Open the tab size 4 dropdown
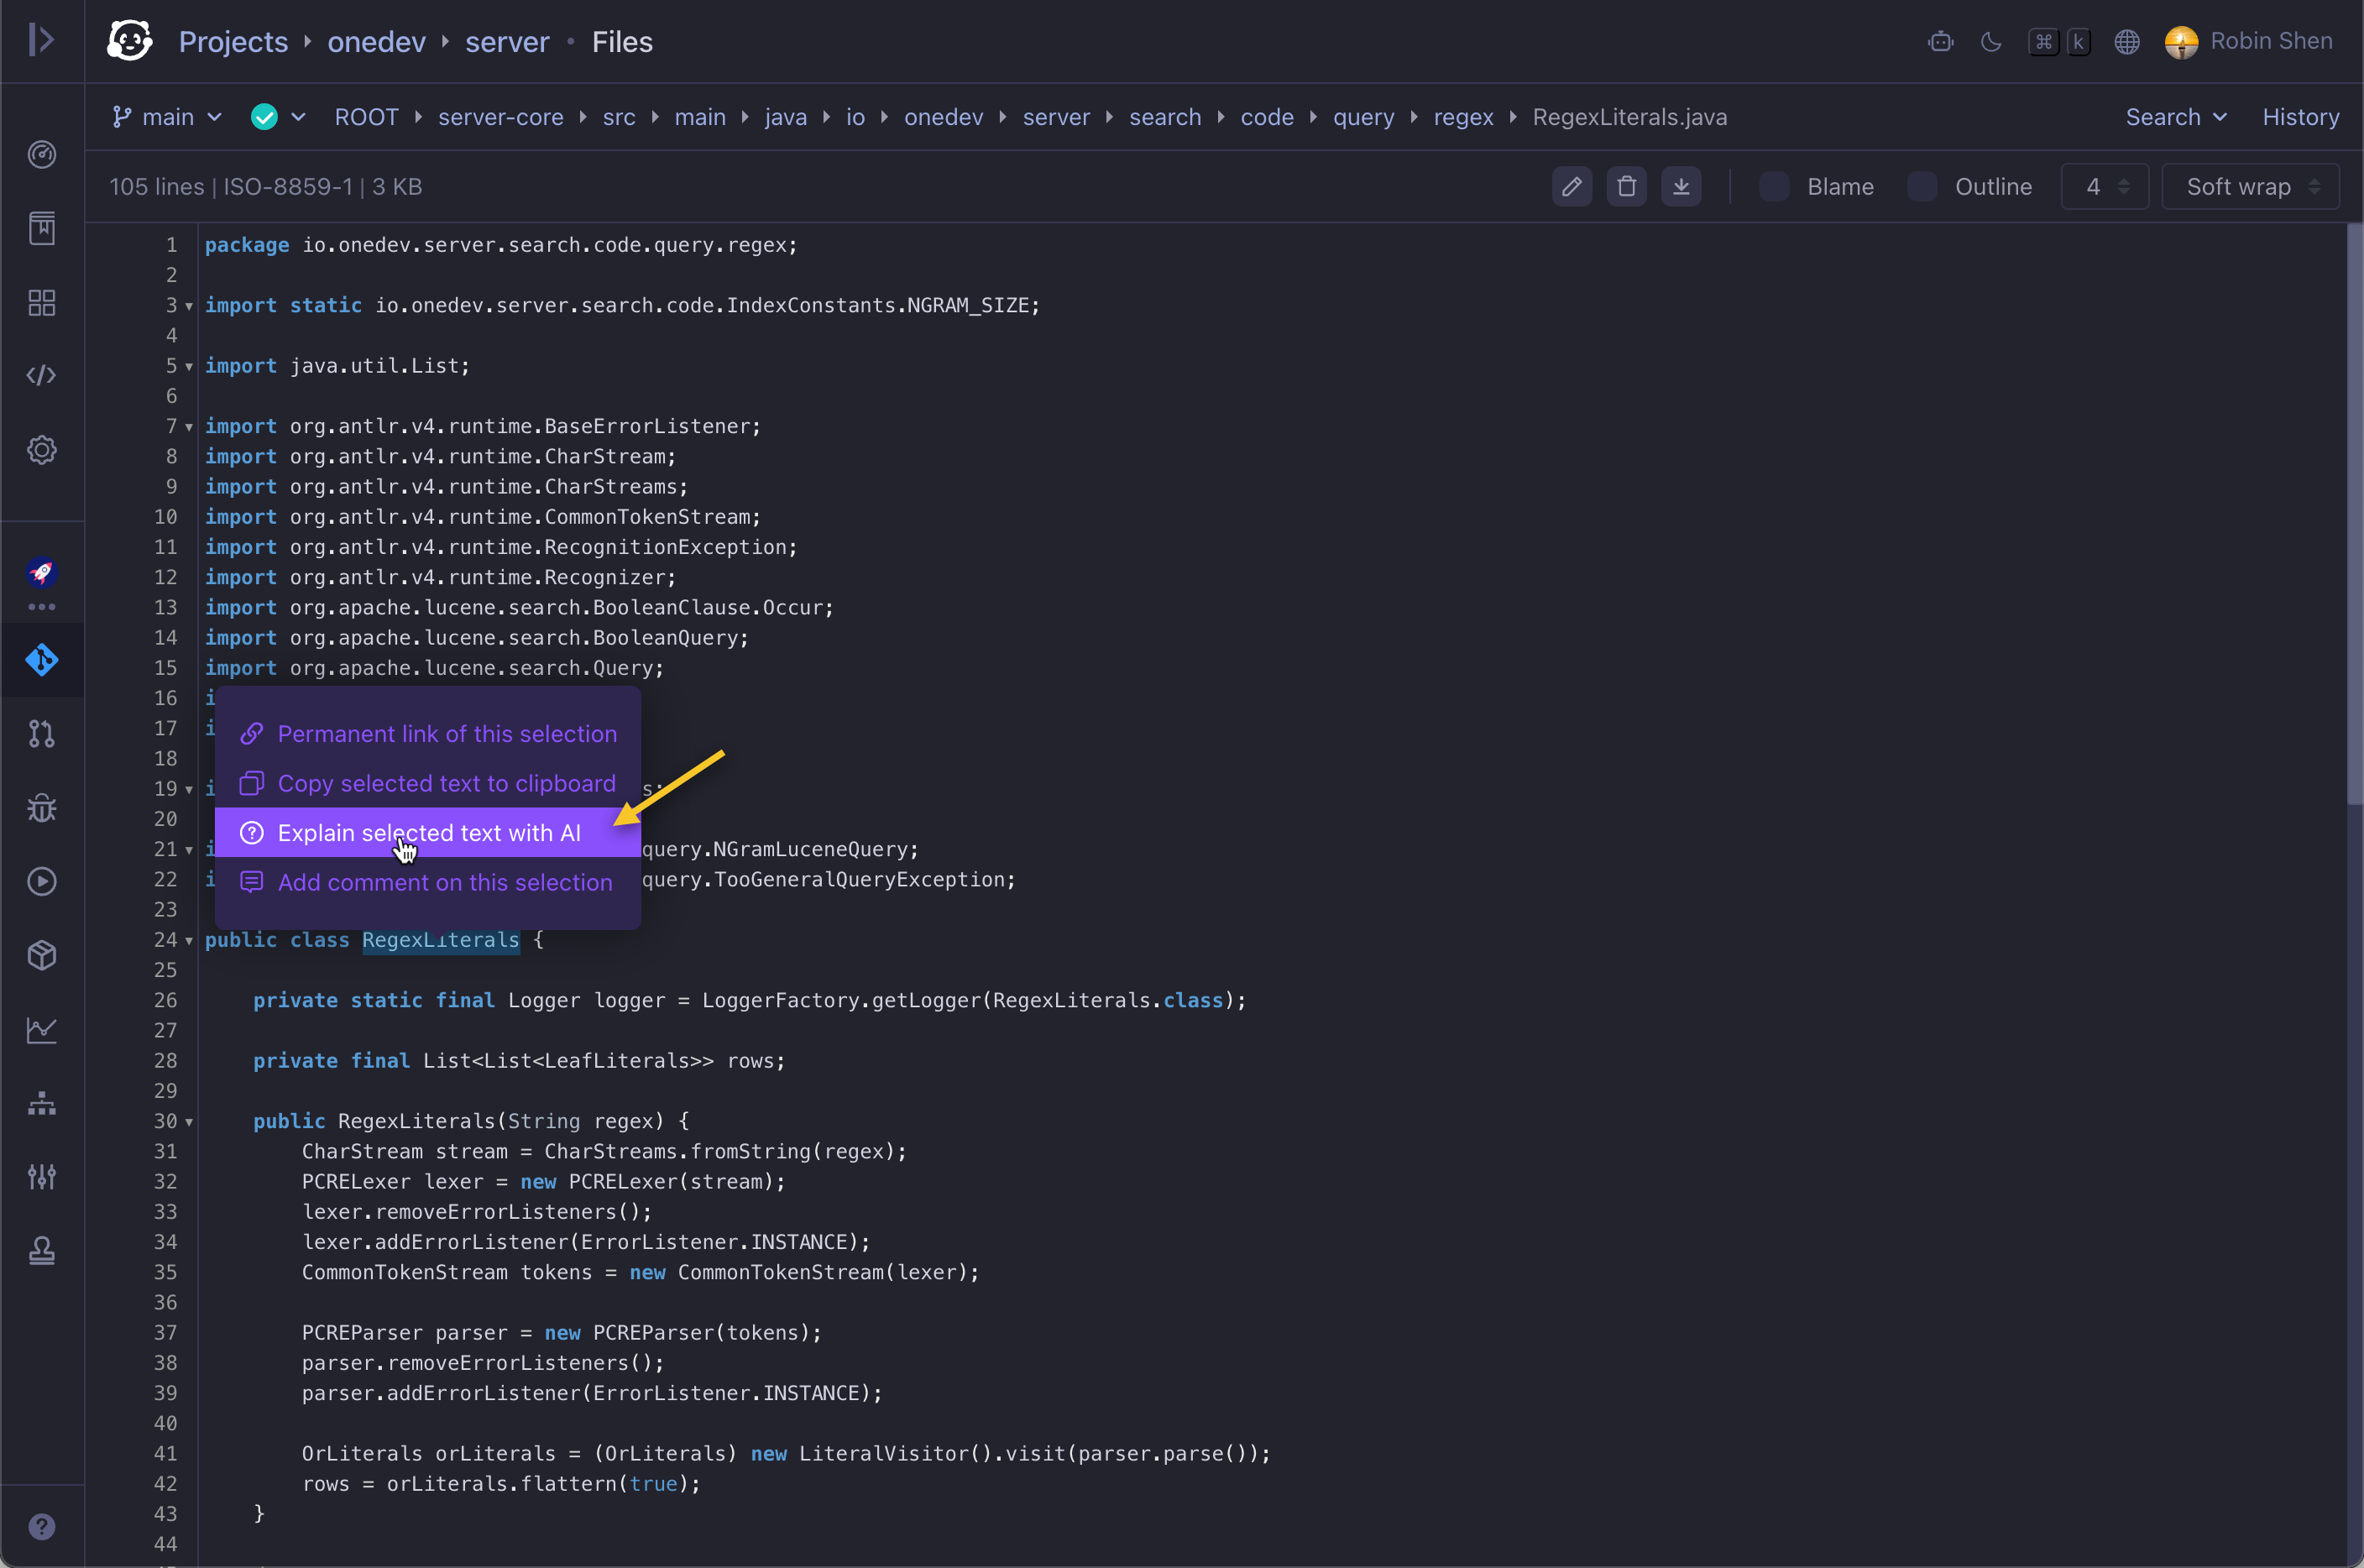The height and width of the screenshot is (1568, 2364). (2104, 186)
